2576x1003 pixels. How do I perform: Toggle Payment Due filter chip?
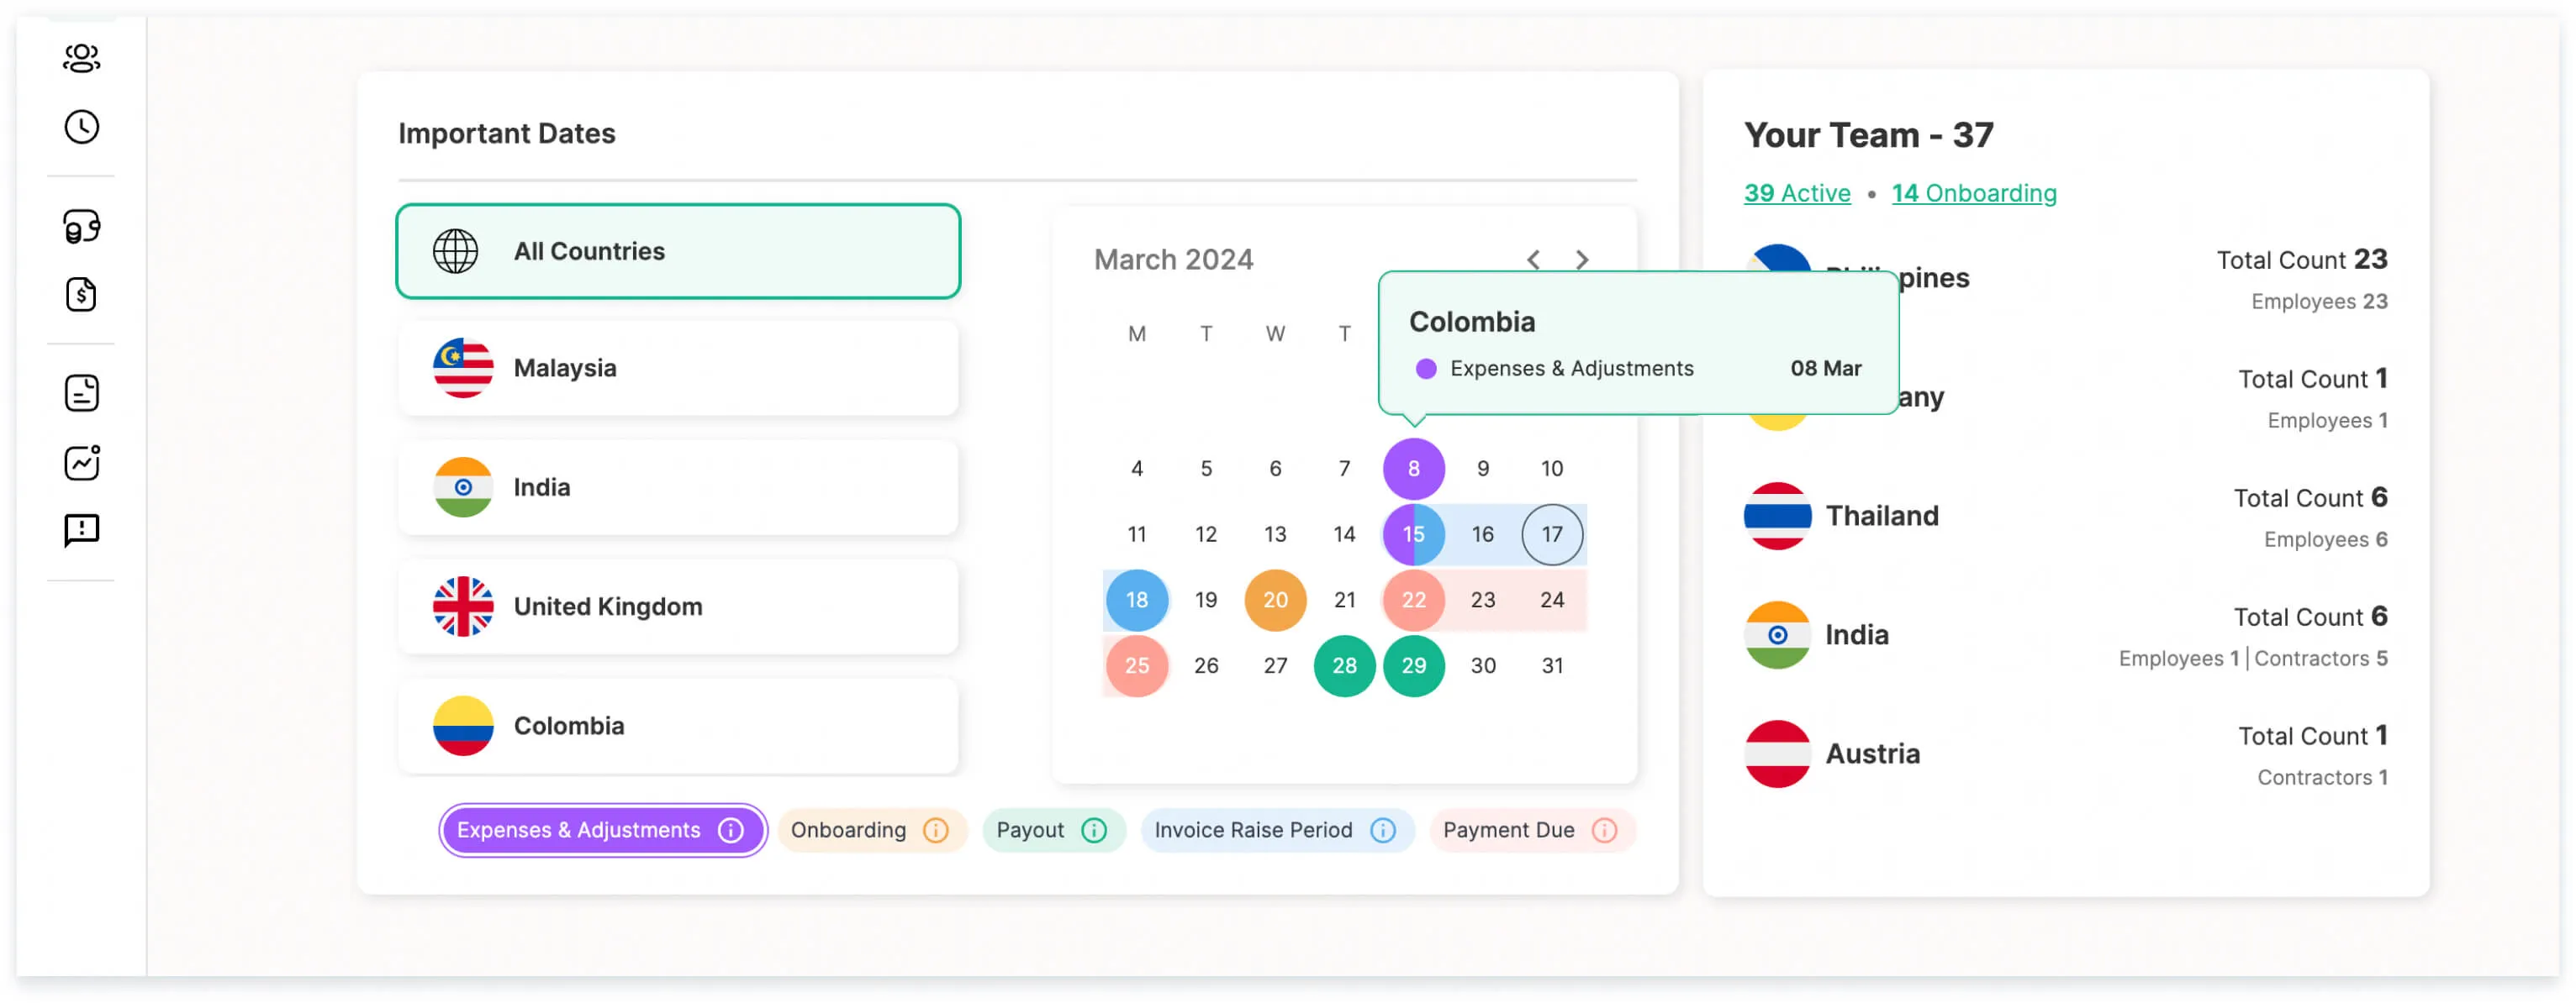pos(1532,831)
